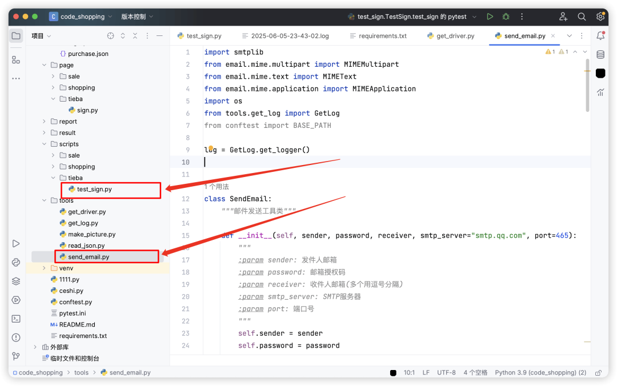
Task: Collapse all project tree nodes
Action: coord(135,36)
